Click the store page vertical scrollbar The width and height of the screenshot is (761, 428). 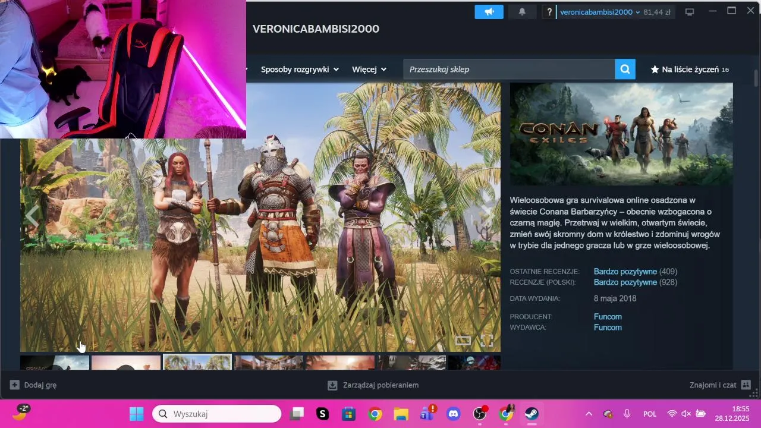756,79
